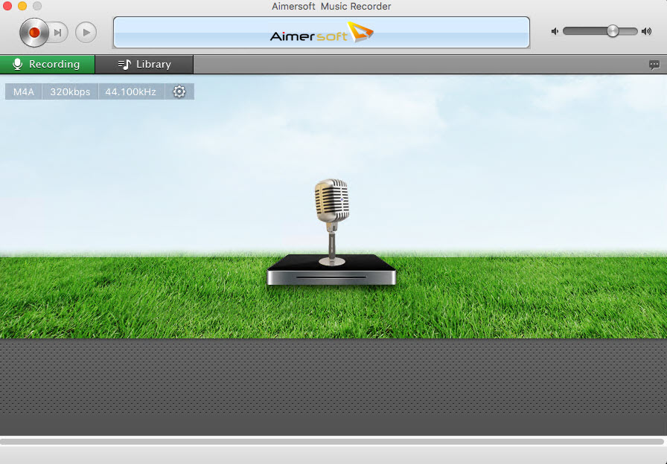This screenshot has width=667, height=464.
Task: Switch to the Recording tab
Action: coord(47,64)
